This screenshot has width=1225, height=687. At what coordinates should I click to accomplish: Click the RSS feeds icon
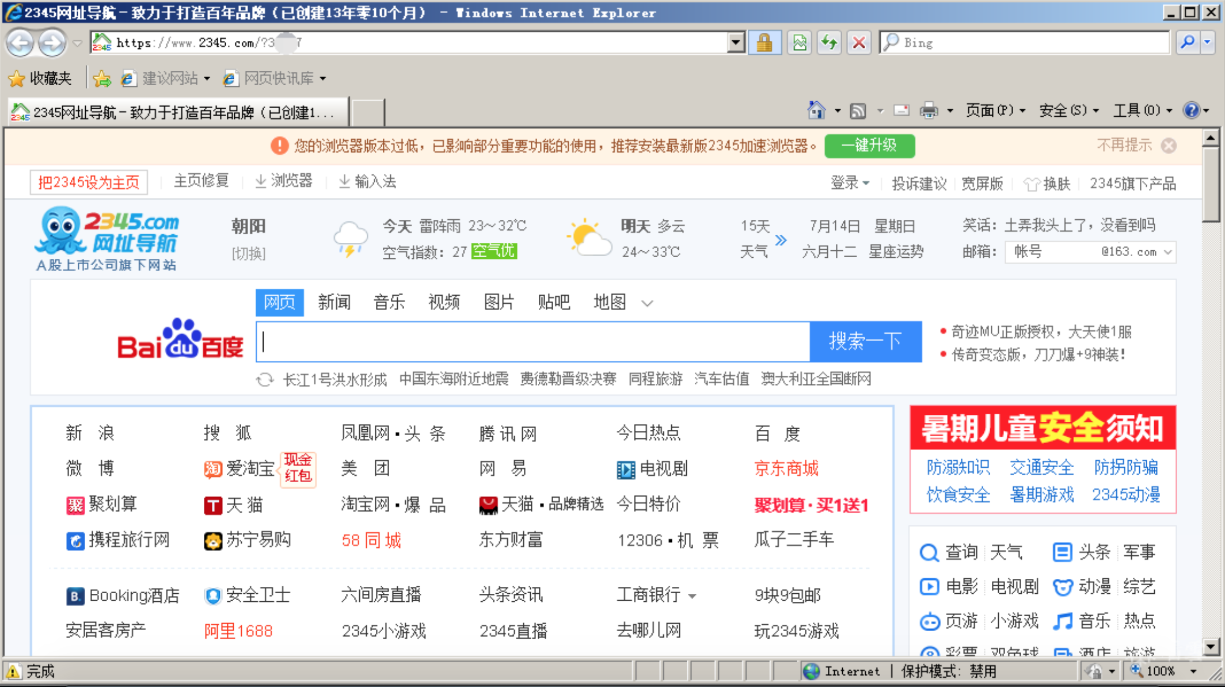(858, 110)
